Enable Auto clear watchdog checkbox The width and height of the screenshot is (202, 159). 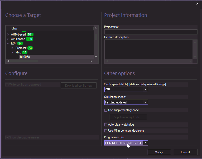point(106,125)
